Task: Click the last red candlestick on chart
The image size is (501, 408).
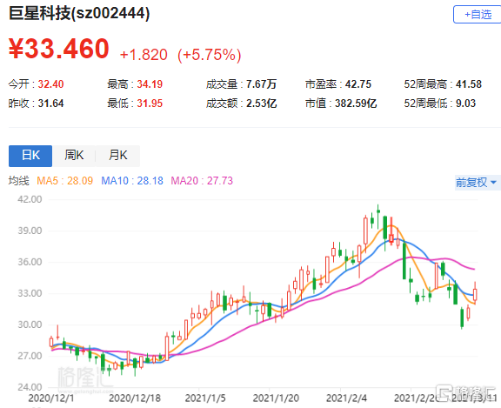Action: 475,294
